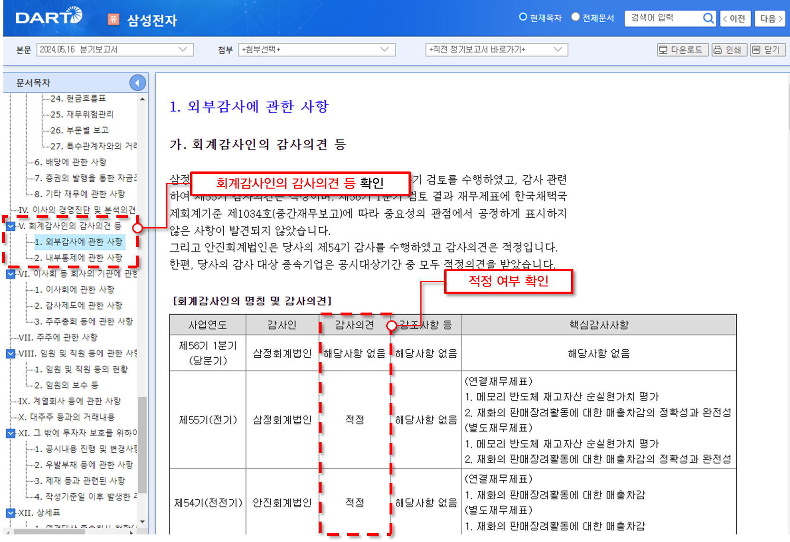Collapse the XI. 그 밖에 투자자 보호 node
Viewport: 790px width, 542px height.
11,433
